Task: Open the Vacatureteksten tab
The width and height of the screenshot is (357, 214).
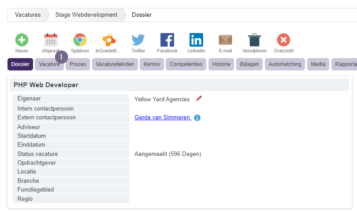Action: tap(115, 64)
